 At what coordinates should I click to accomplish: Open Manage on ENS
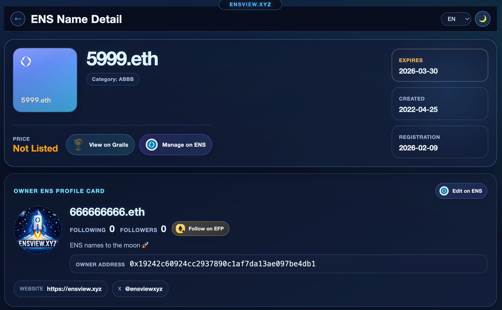click(175, 145)
